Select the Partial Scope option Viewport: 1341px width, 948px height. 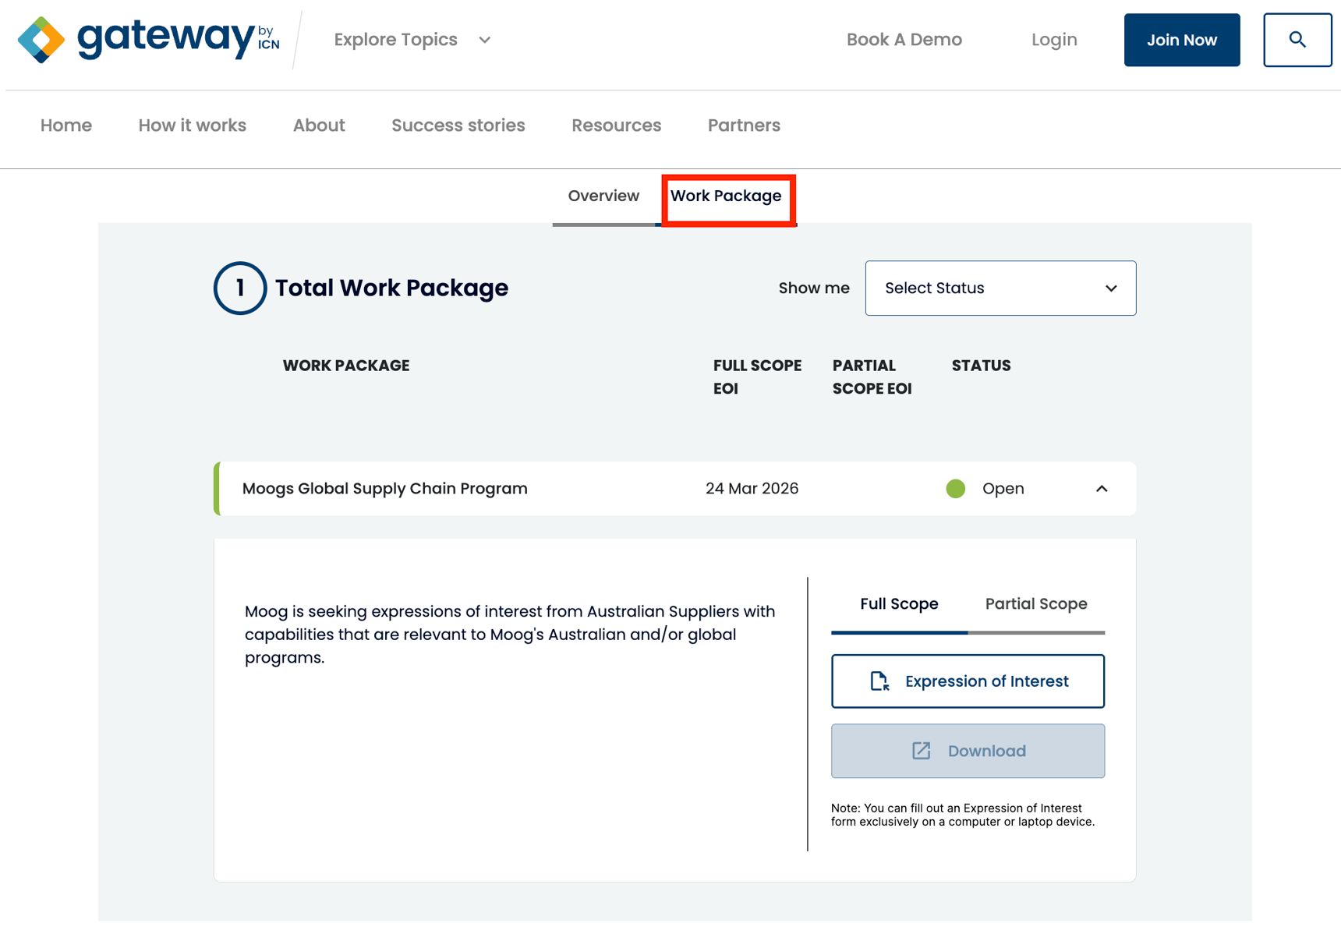(1035, 603)
